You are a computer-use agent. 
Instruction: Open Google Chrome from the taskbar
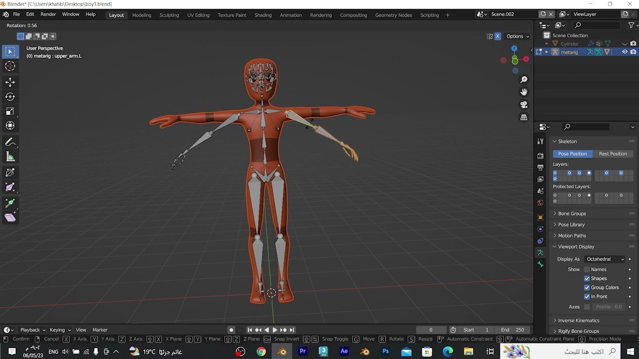pos(261,352)
